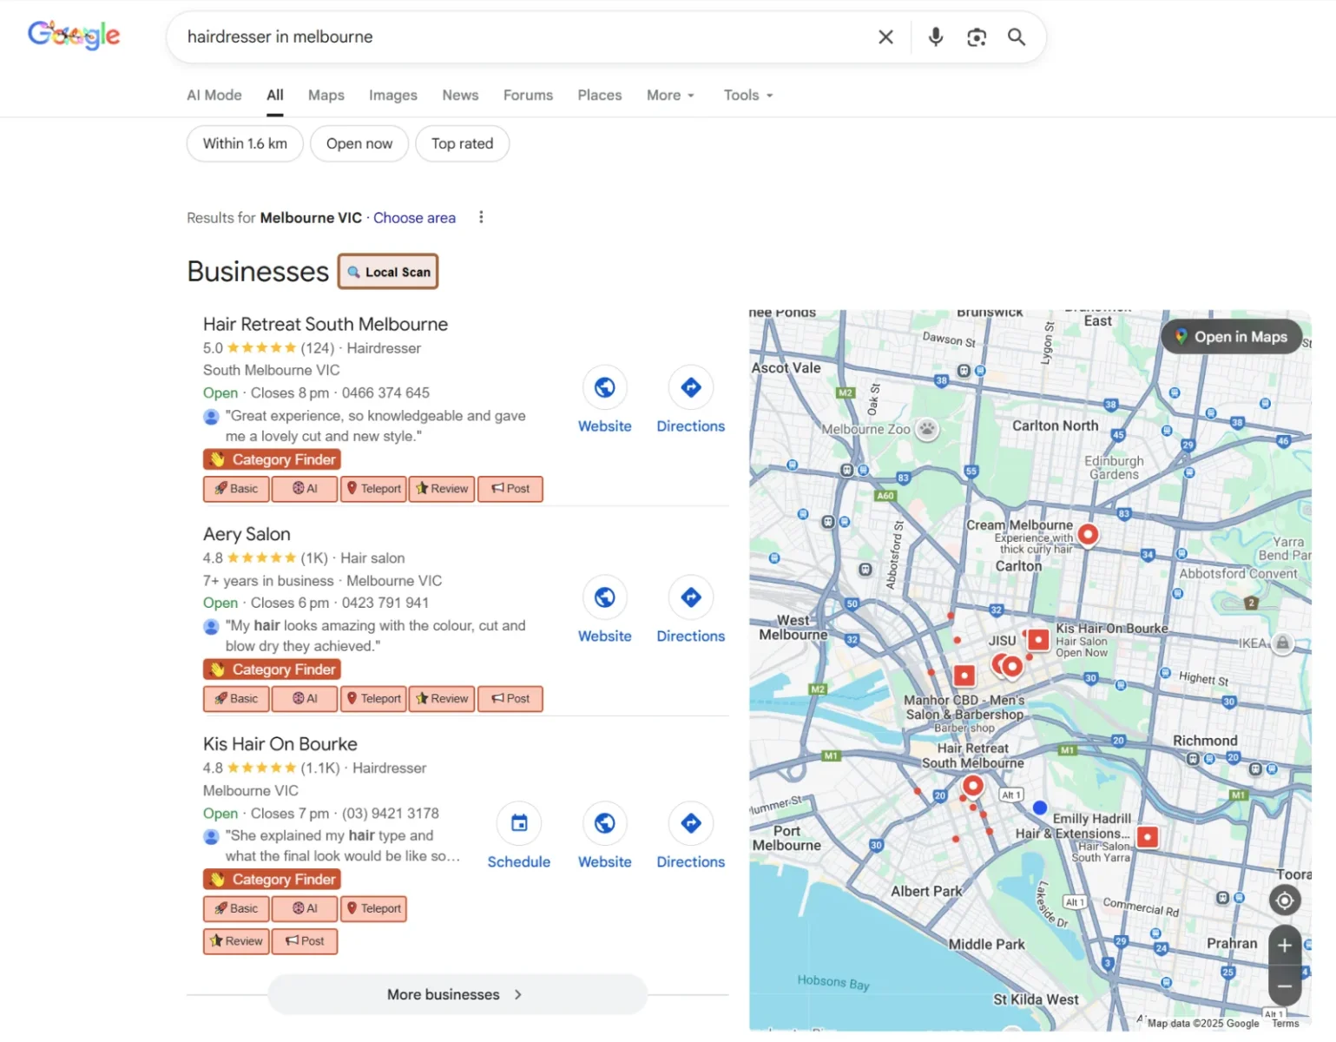This screenshot has height=1042, width=1336.
Task: Open Website icon for Hair Retreat South Melbourne
Action: tap(604, 388)
